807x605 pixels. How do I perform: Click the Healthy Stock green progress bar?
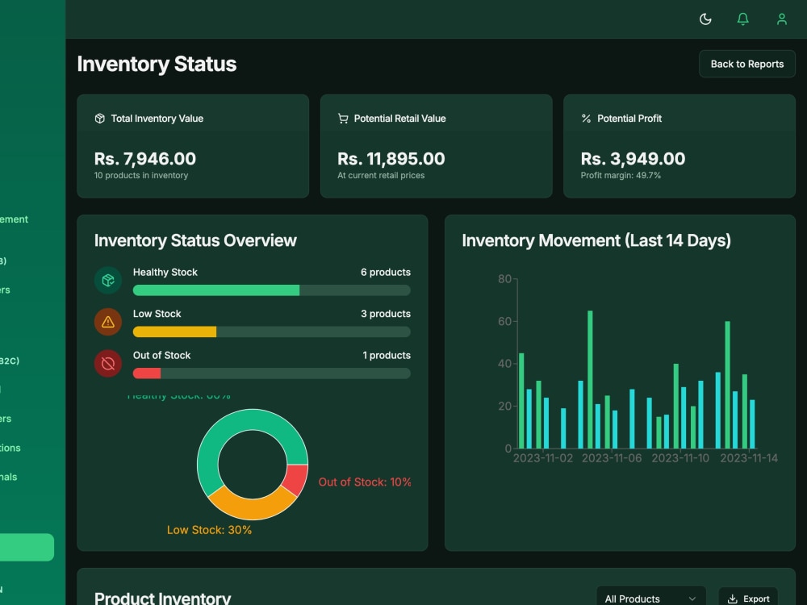(x=216, y=290)
